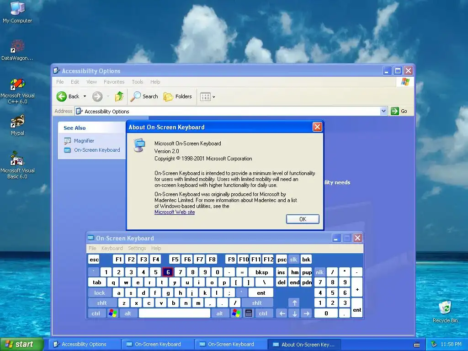Follow the Microsoft Web site link
Screen dimensions: 468x351
(175, 212)
